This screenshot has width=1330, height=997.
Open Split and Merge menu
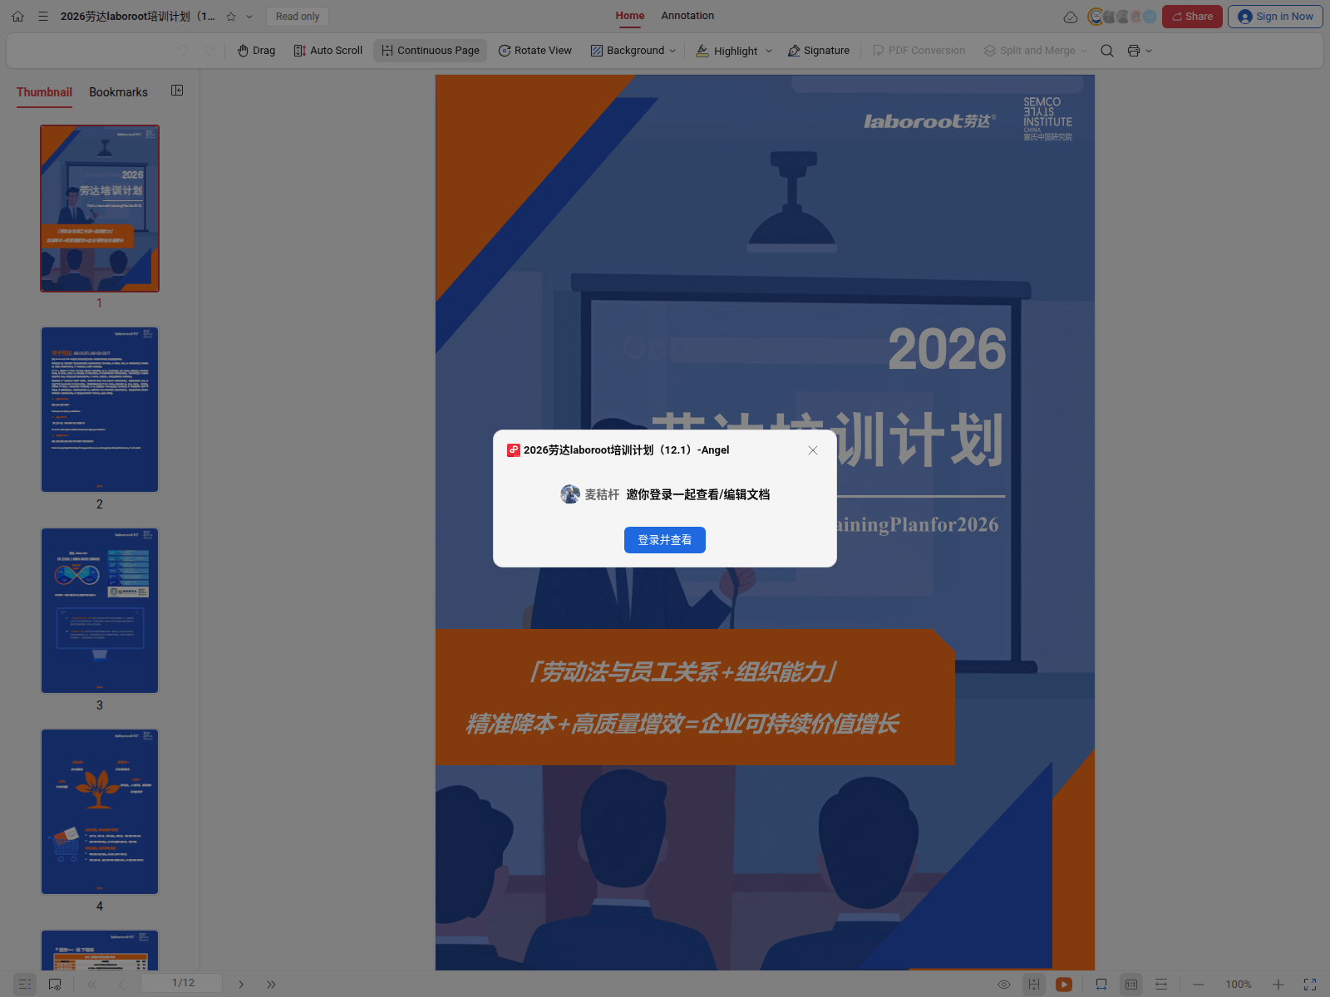tap(1036, 51)
